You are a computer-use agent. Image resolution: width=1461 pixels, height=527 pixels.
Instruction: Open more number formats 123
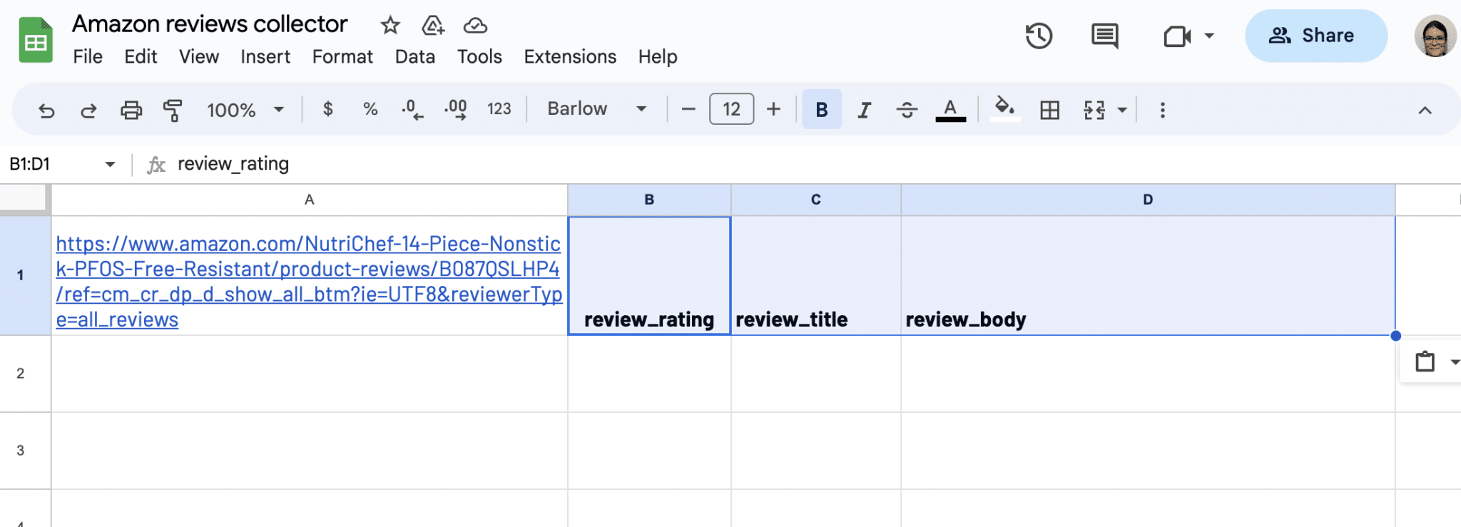click(499, 109)
